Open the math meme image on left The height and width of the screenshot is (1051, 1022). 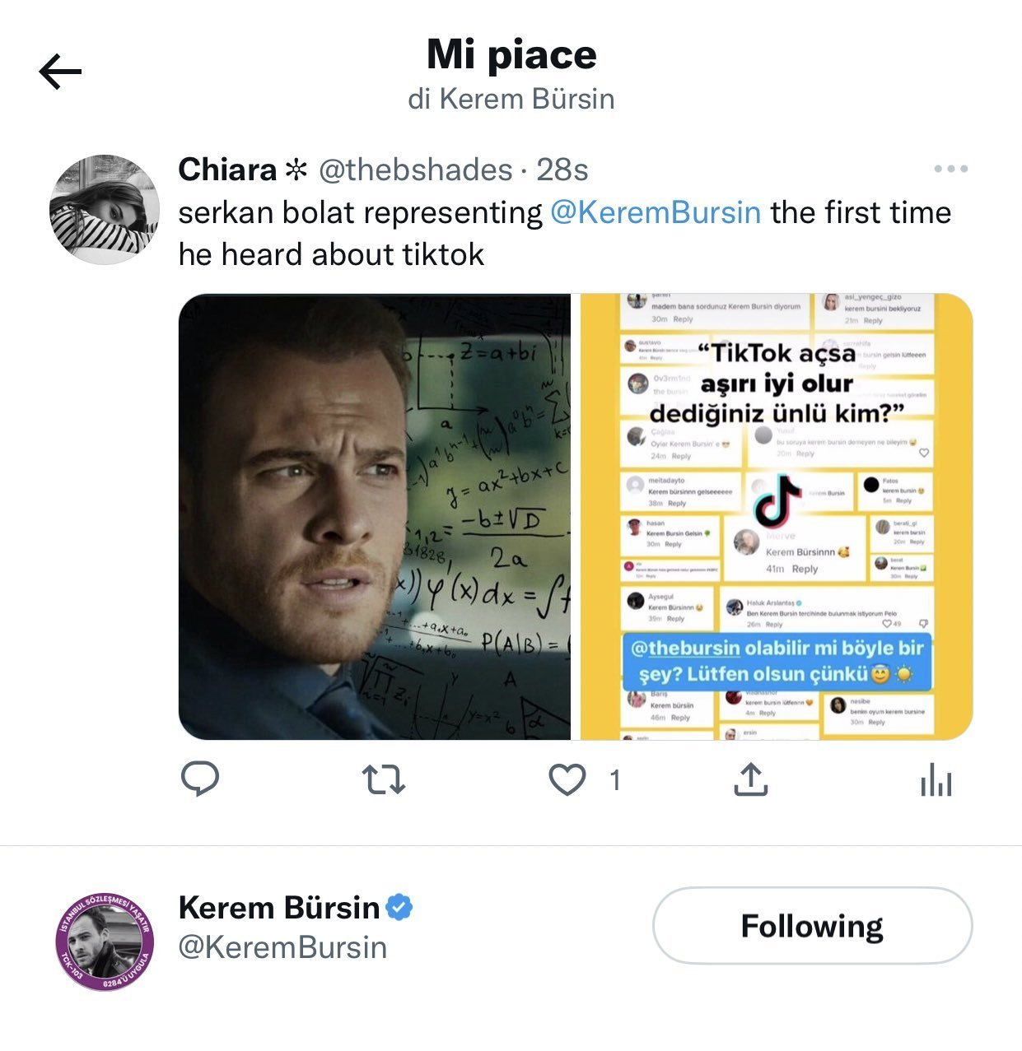[x=375, y=516]
